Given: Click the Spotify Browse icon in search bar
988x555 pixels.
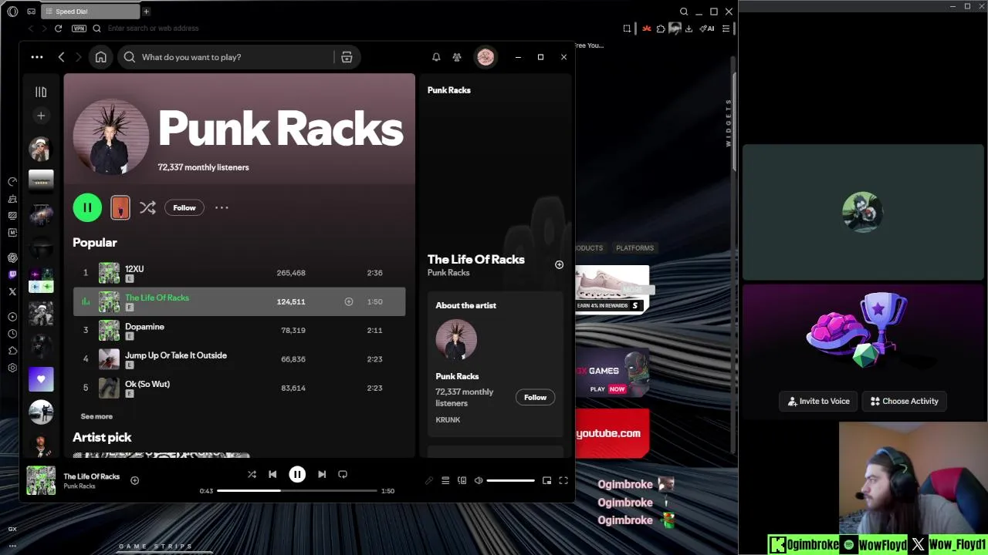Looking at the screenshot, I should coord(347,57).
